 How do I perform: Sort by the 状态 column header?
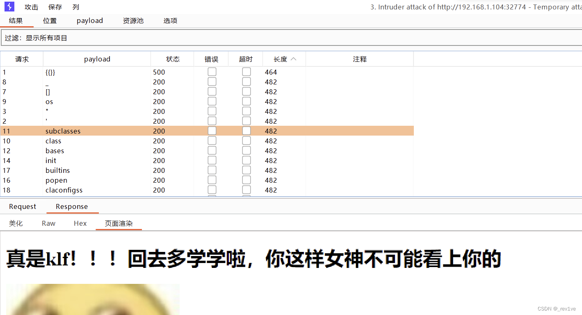(x=173, y=59)
